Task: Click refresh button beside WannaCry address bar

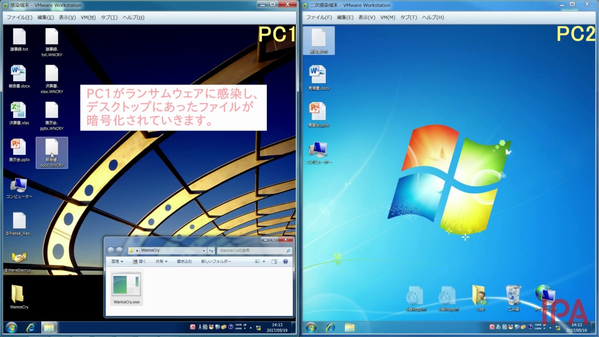Action: [x=211, y=250]
